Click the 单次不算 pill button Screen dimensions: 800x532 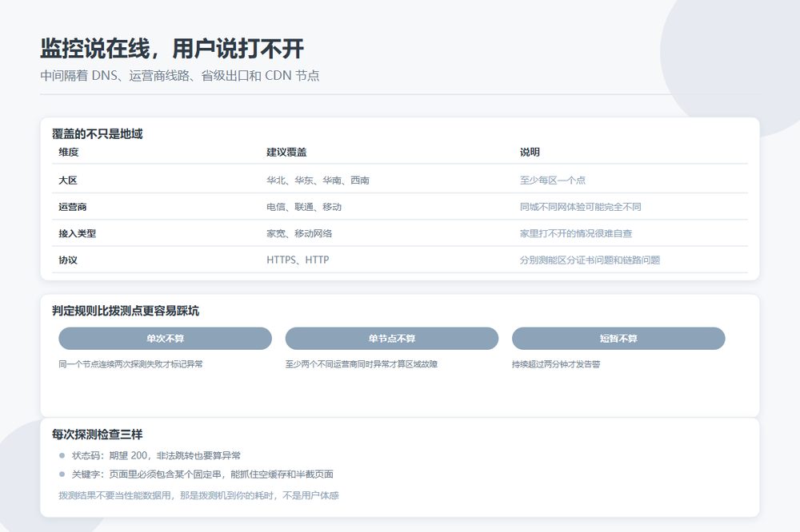click(165, 339)
